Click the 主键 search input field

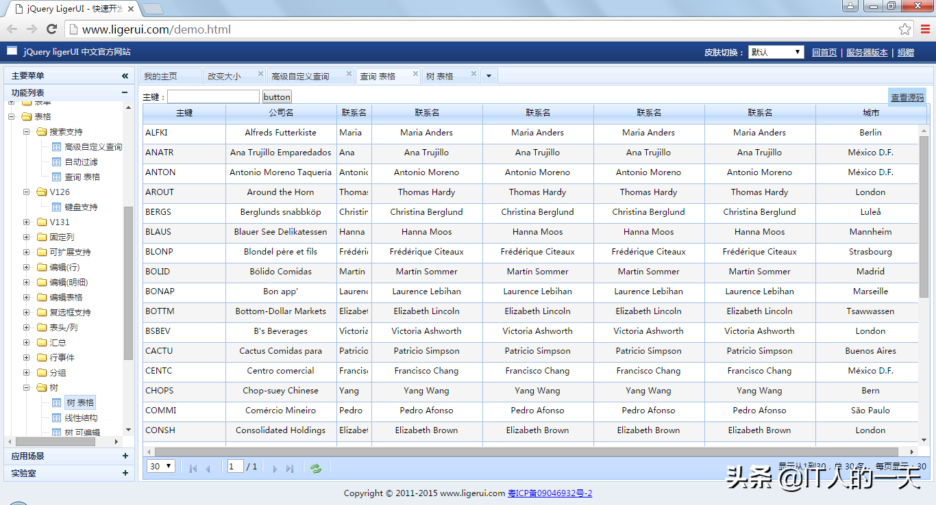[x=214, y=97]
